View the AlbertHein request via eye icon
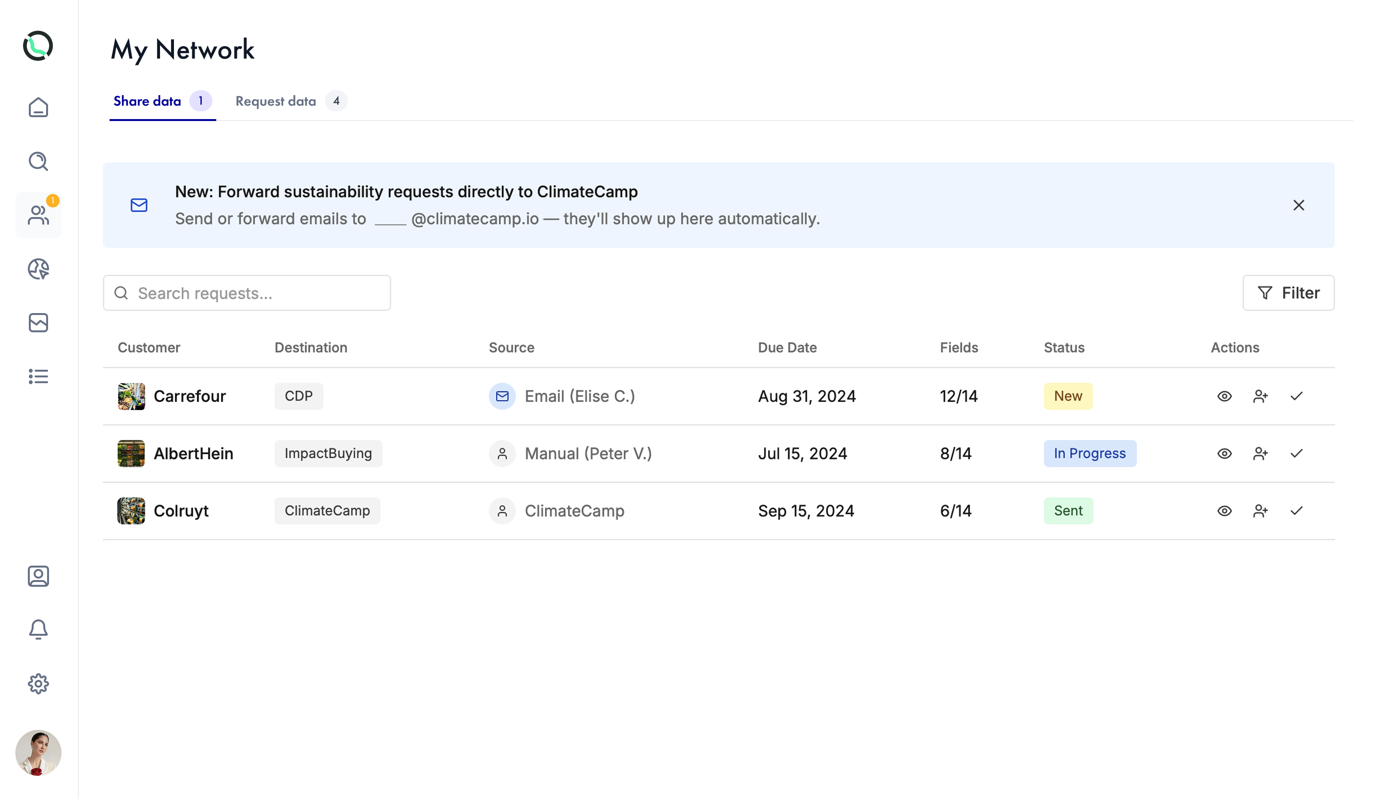Image resolution: width=1384 pixels, height=799 pixels. coord(1224,454)
